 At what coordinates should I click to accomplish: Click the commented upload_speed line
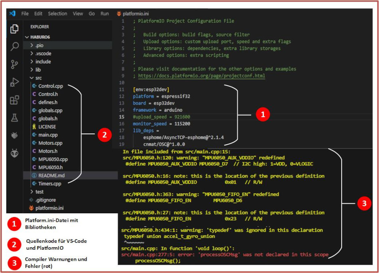coord(162,117)
